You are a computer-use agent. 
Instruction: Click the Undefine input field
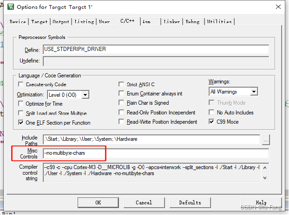tap(156, 61)
